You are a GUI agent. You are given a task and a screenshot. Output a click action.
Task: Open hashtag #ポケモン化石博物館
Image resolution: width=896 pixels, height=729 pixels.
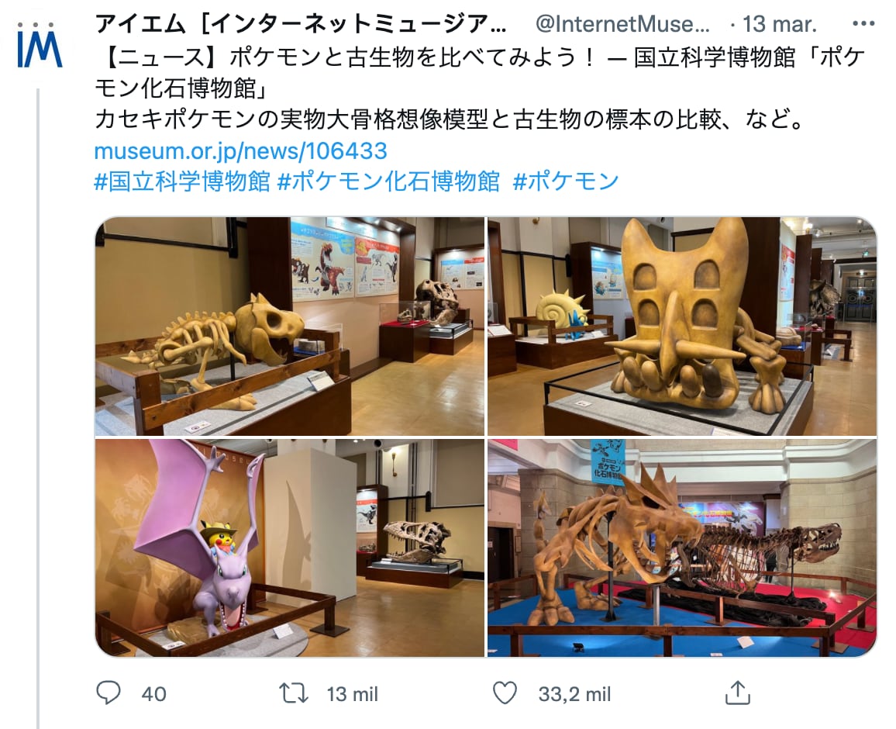point(388,181)
